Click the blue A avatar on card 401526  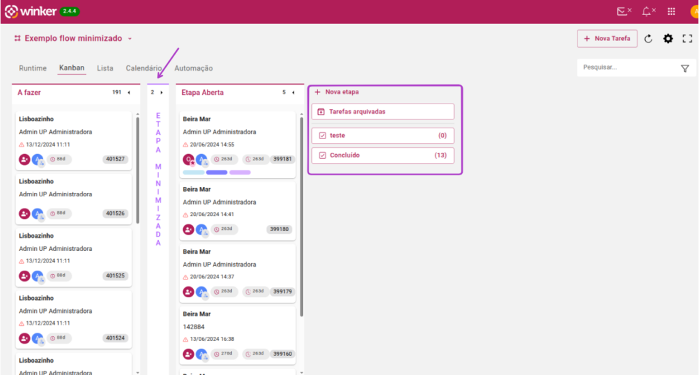[x=38, y=214]
